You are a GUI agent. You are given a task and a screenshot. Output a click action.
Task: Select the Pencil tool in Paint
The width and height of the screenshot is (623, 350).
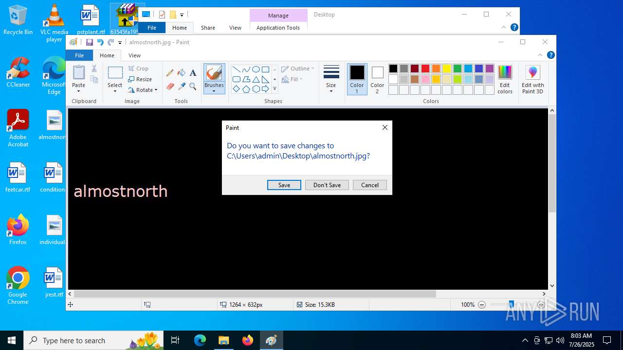(170, 73)
